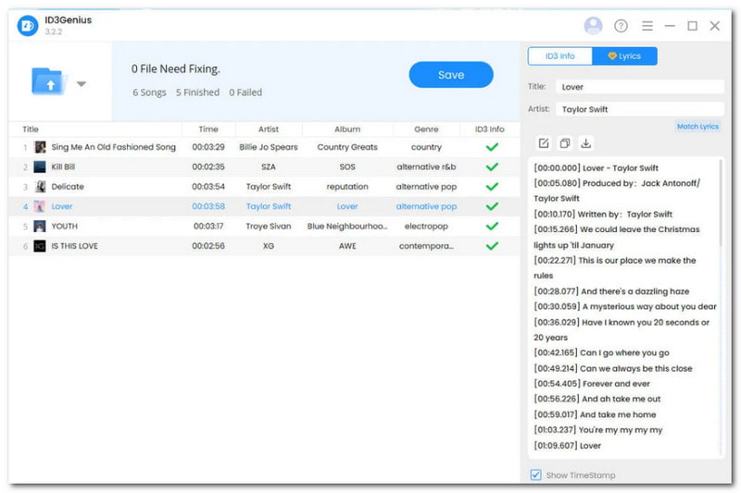Click the 6 Songs status text
The width and height of the screenshot is (741, 493).
click(x=149, y=92)
